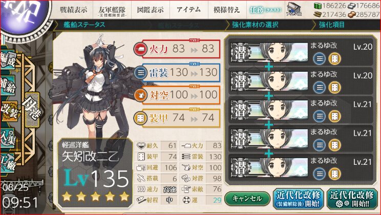Open the 補給 resupply sidebar icon
This screenshot has height=215, width=381.
pos(8,85)
